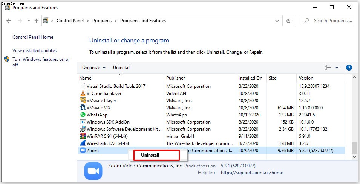
Task: Select VLC media player entry
Action: (104, 93)
